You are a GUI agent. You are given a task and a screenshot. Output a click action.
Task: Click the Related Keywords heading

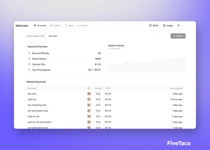coord(36,82)
